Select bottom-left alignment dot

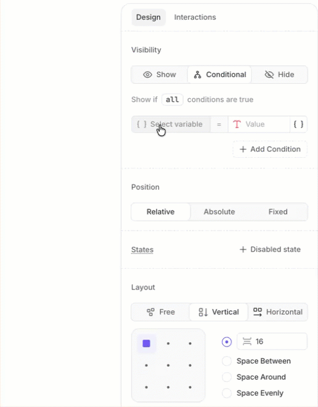[x=147, y=387]
